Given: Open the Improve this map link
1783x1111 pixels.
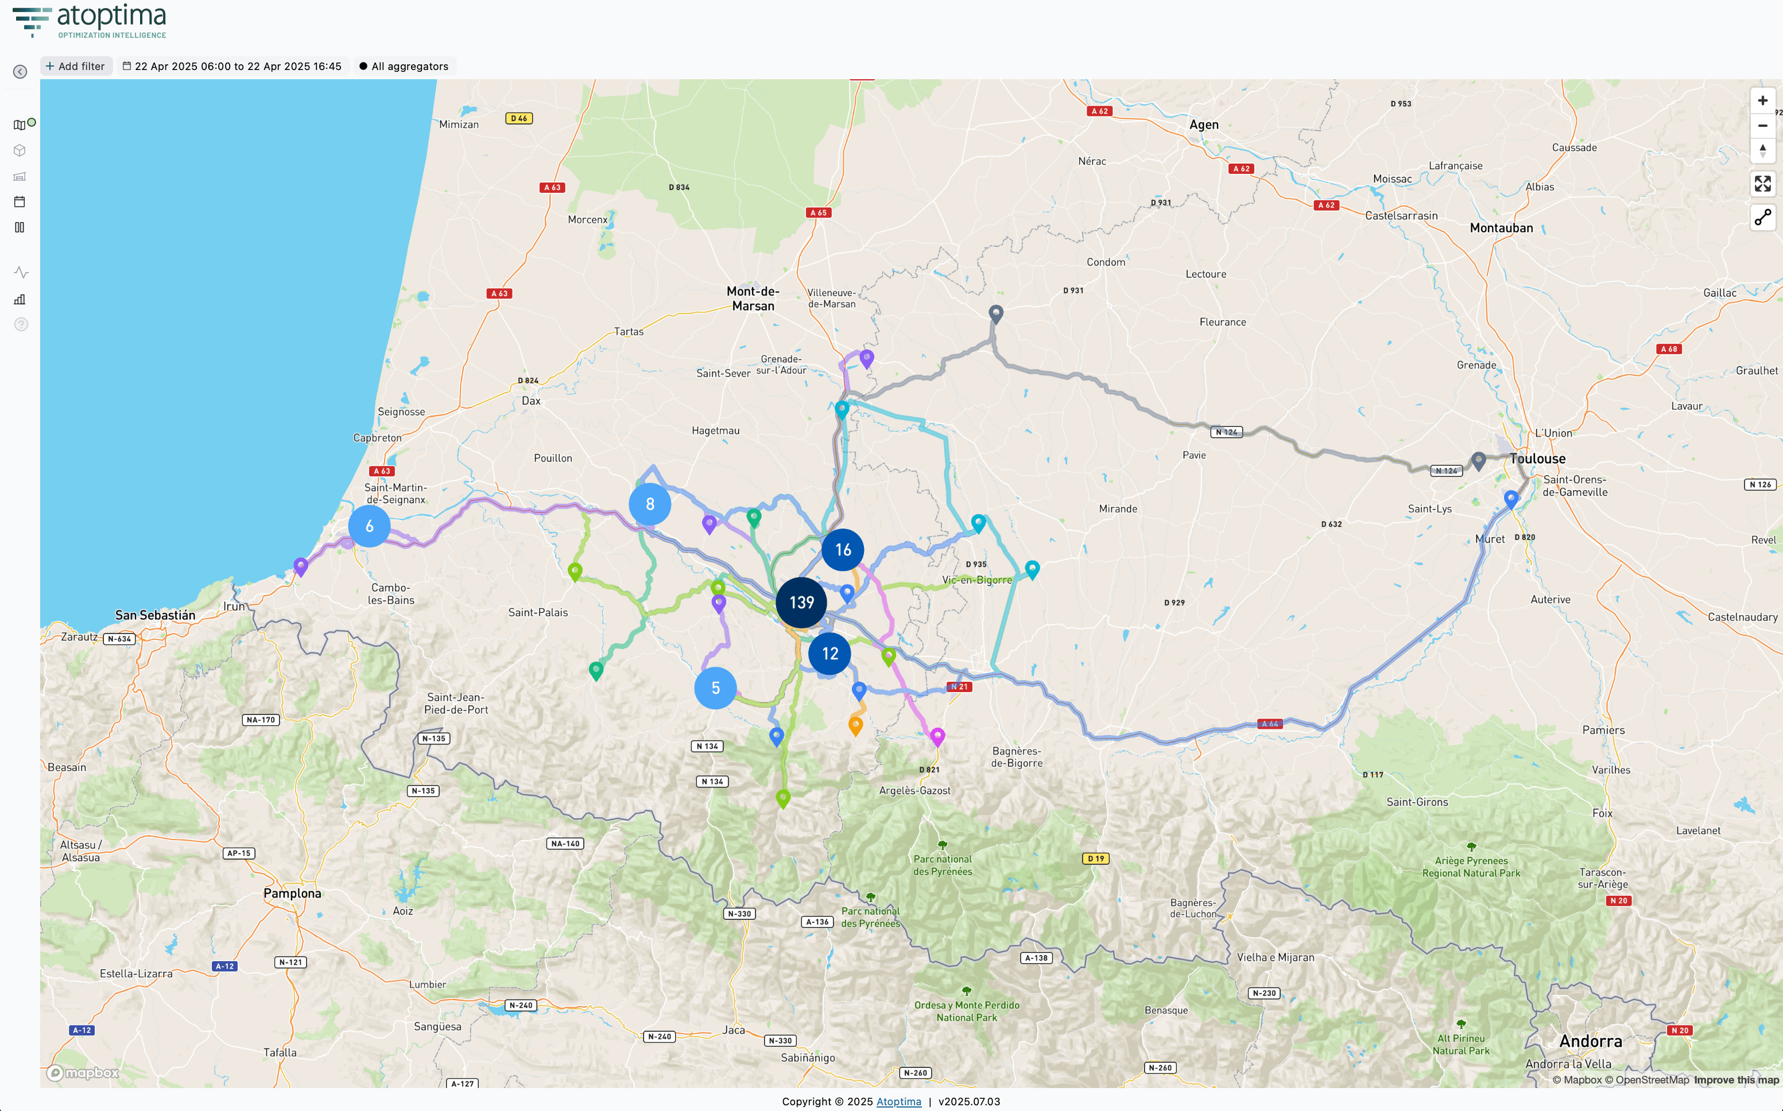Looking at the screenshot, I should (x=1736, y=1079).
